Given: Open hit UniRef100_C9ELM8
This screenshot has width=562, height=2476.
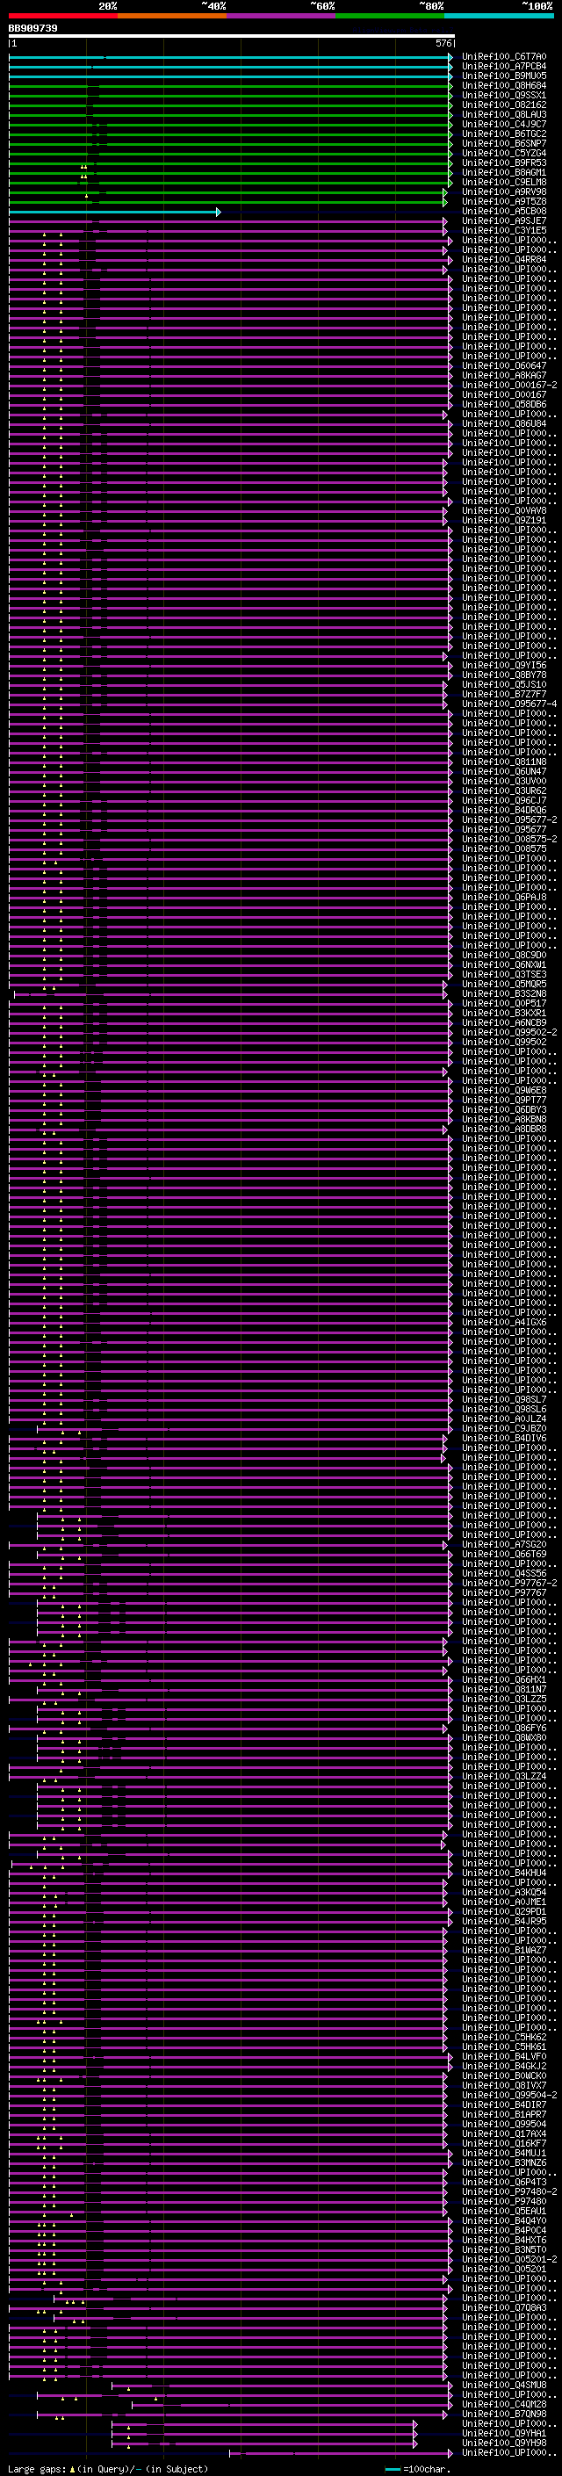Looking at the screenshot, I should point(503,182).
